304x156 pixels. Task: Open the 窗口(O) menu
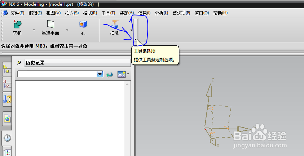202,13
